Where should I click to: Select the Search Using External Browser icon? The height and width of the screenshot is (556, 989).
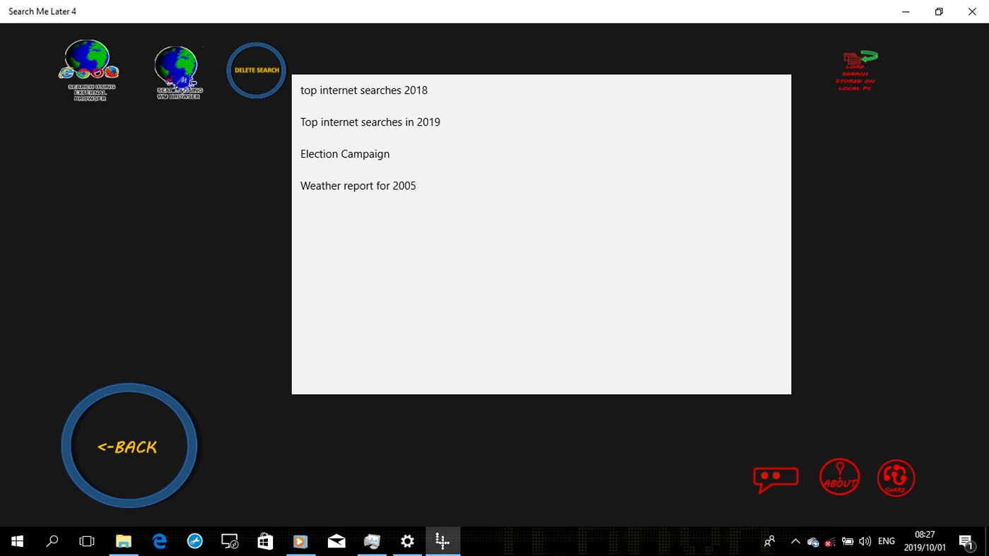pos(88,69)
